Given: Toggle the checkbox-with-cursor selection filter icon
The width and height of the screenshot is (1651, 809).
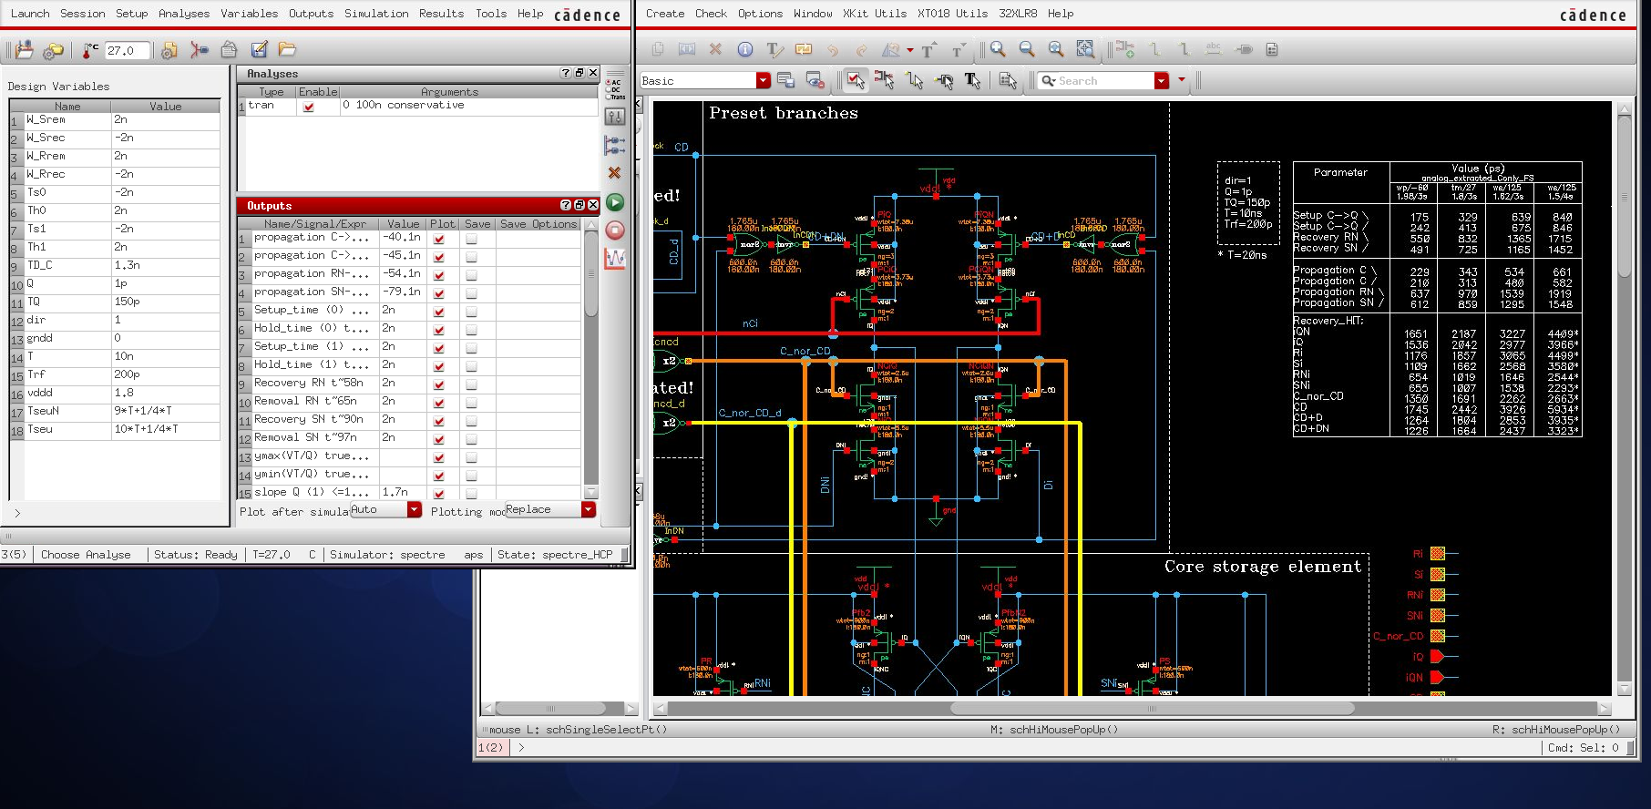Looking at the screenshot, I should click(855, 80).
